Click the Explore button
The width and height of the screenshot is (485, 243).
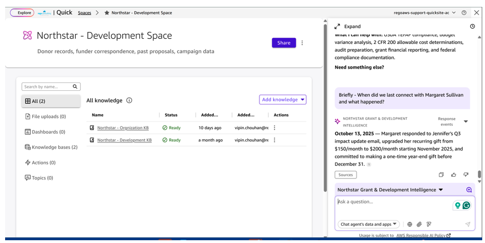coord(22,13)
